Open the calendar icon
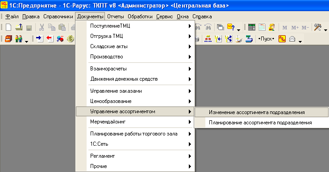Image resolution: width=329 pixels, height=172 pixels. click(262, 27)
